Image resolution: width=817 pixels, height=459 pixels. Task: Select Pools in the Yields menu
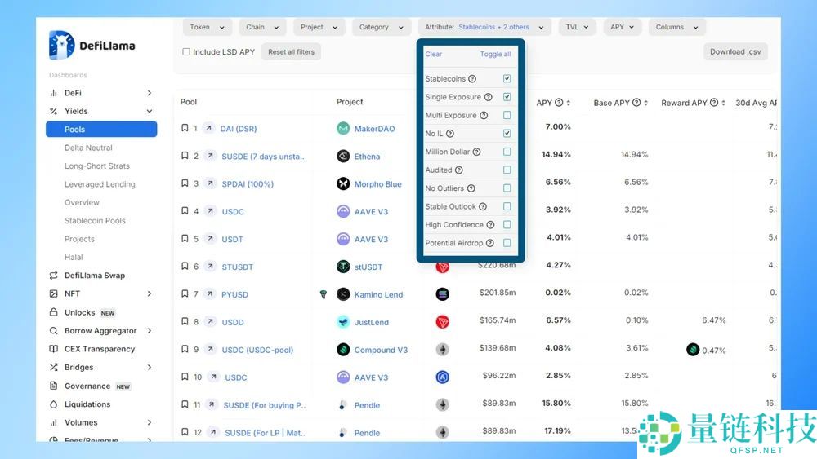(x=101, y=130)
